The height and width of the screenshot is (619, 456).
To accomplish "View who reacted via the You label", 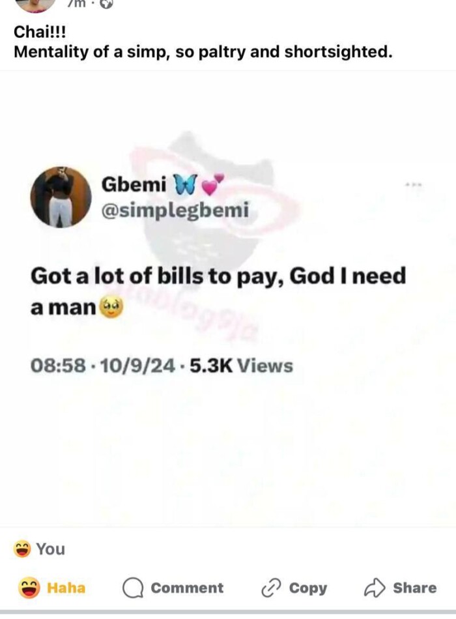I will 51,549.
